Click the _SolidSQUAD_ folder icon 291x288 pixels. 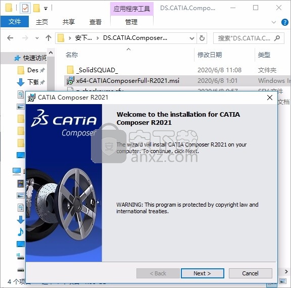tap(70, 70)
